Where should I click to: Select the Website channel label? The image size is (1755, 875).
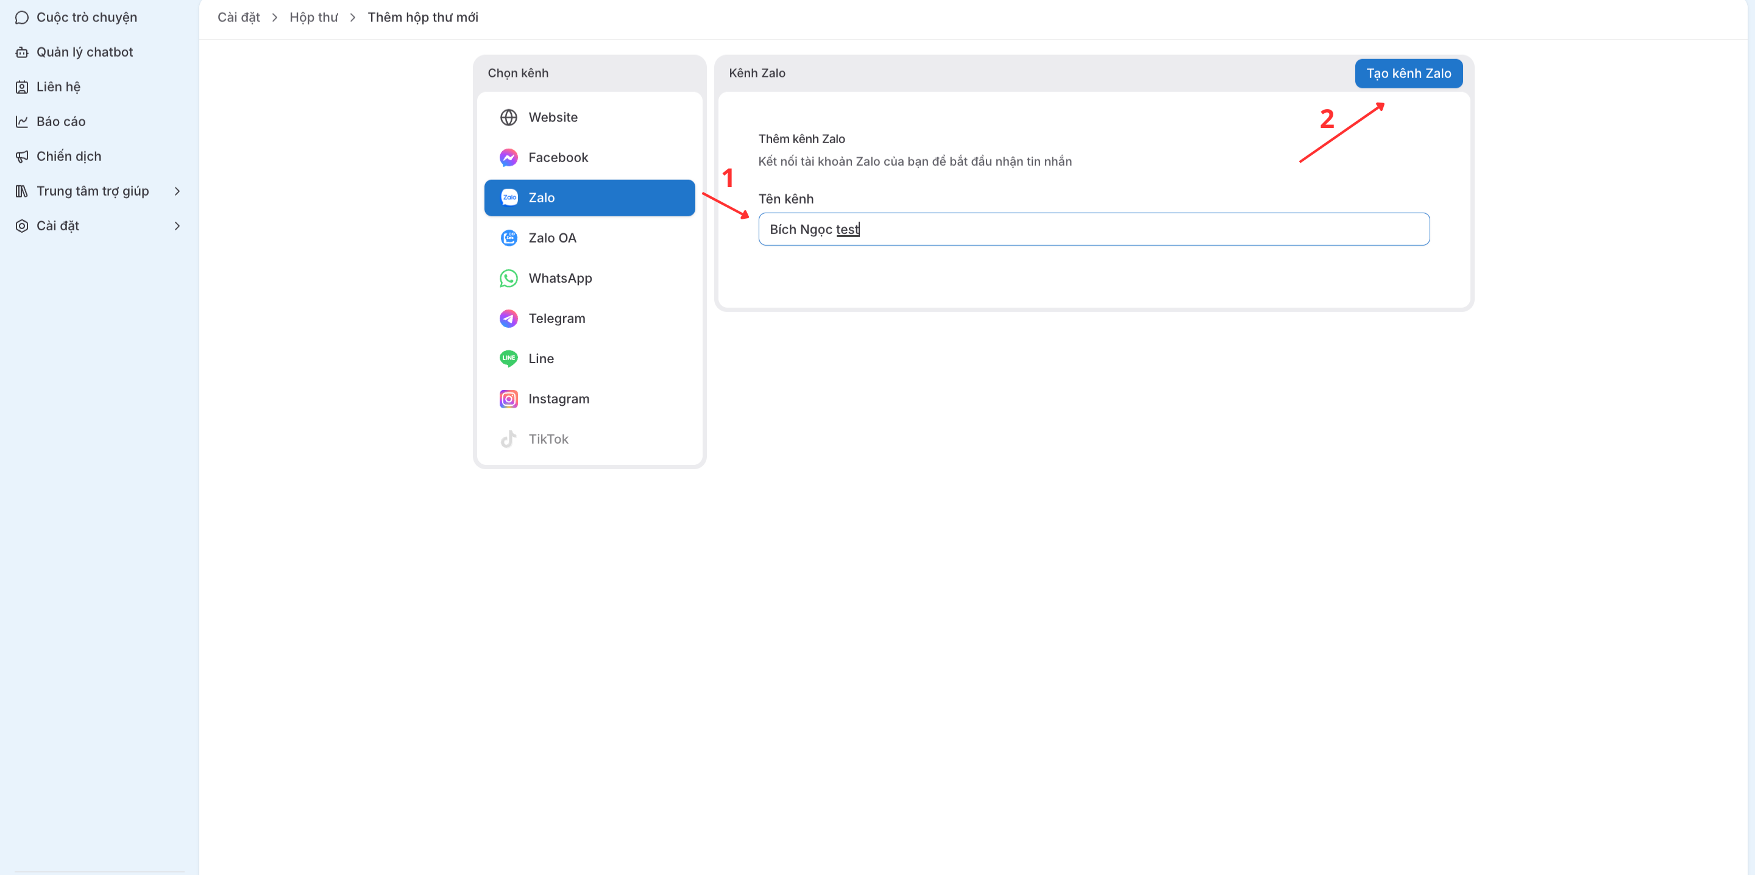[553, 117]
